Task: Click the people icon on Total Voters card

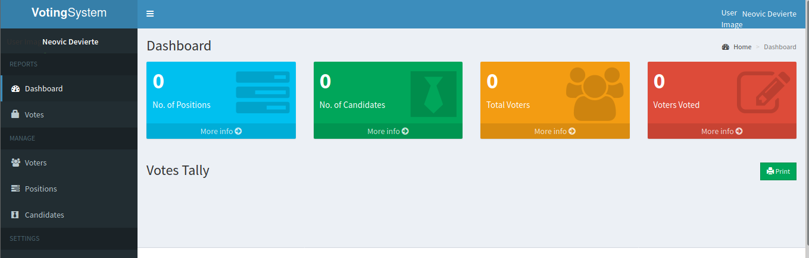Action: tap(594, 94)
